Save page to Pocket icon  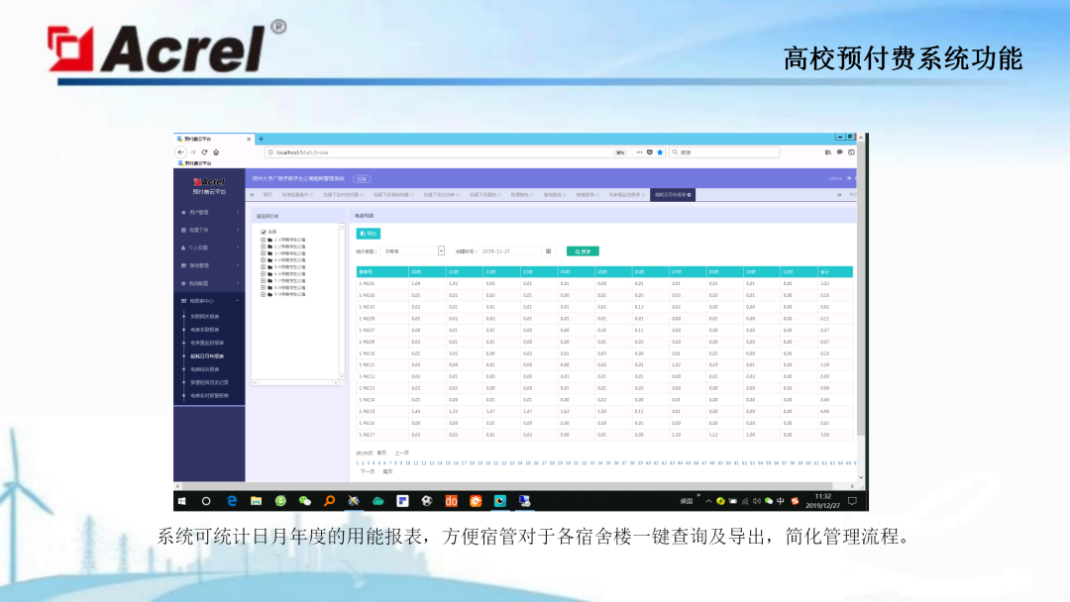[x=650, y=152]
